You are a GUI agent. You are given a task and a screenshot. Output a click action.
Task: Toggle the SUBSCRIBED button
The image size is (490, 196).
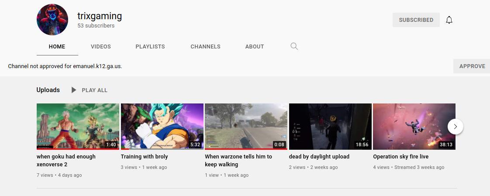click(416, 20)
